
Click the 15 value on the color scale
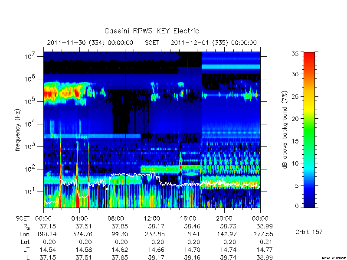coord(295,141)
